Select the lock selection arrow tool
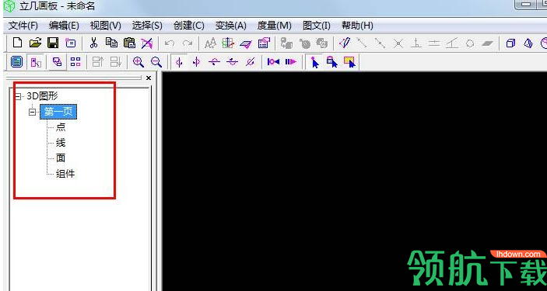Viewport: 547px width, 291px height. pos(332,62)
